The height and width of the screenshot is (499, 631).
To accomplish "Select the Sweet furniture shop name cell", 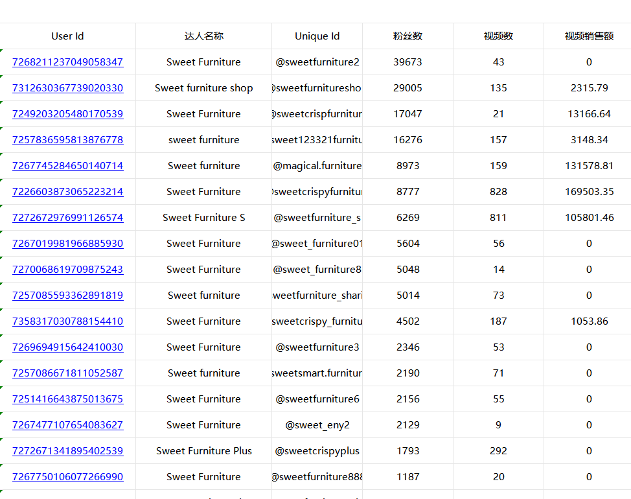I will [203, 88].
